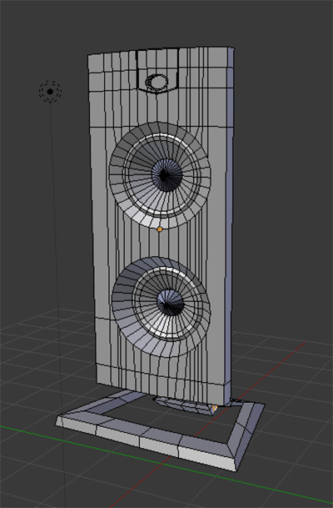Select the small tweeter at cabinet top

[x=157, y=83]
